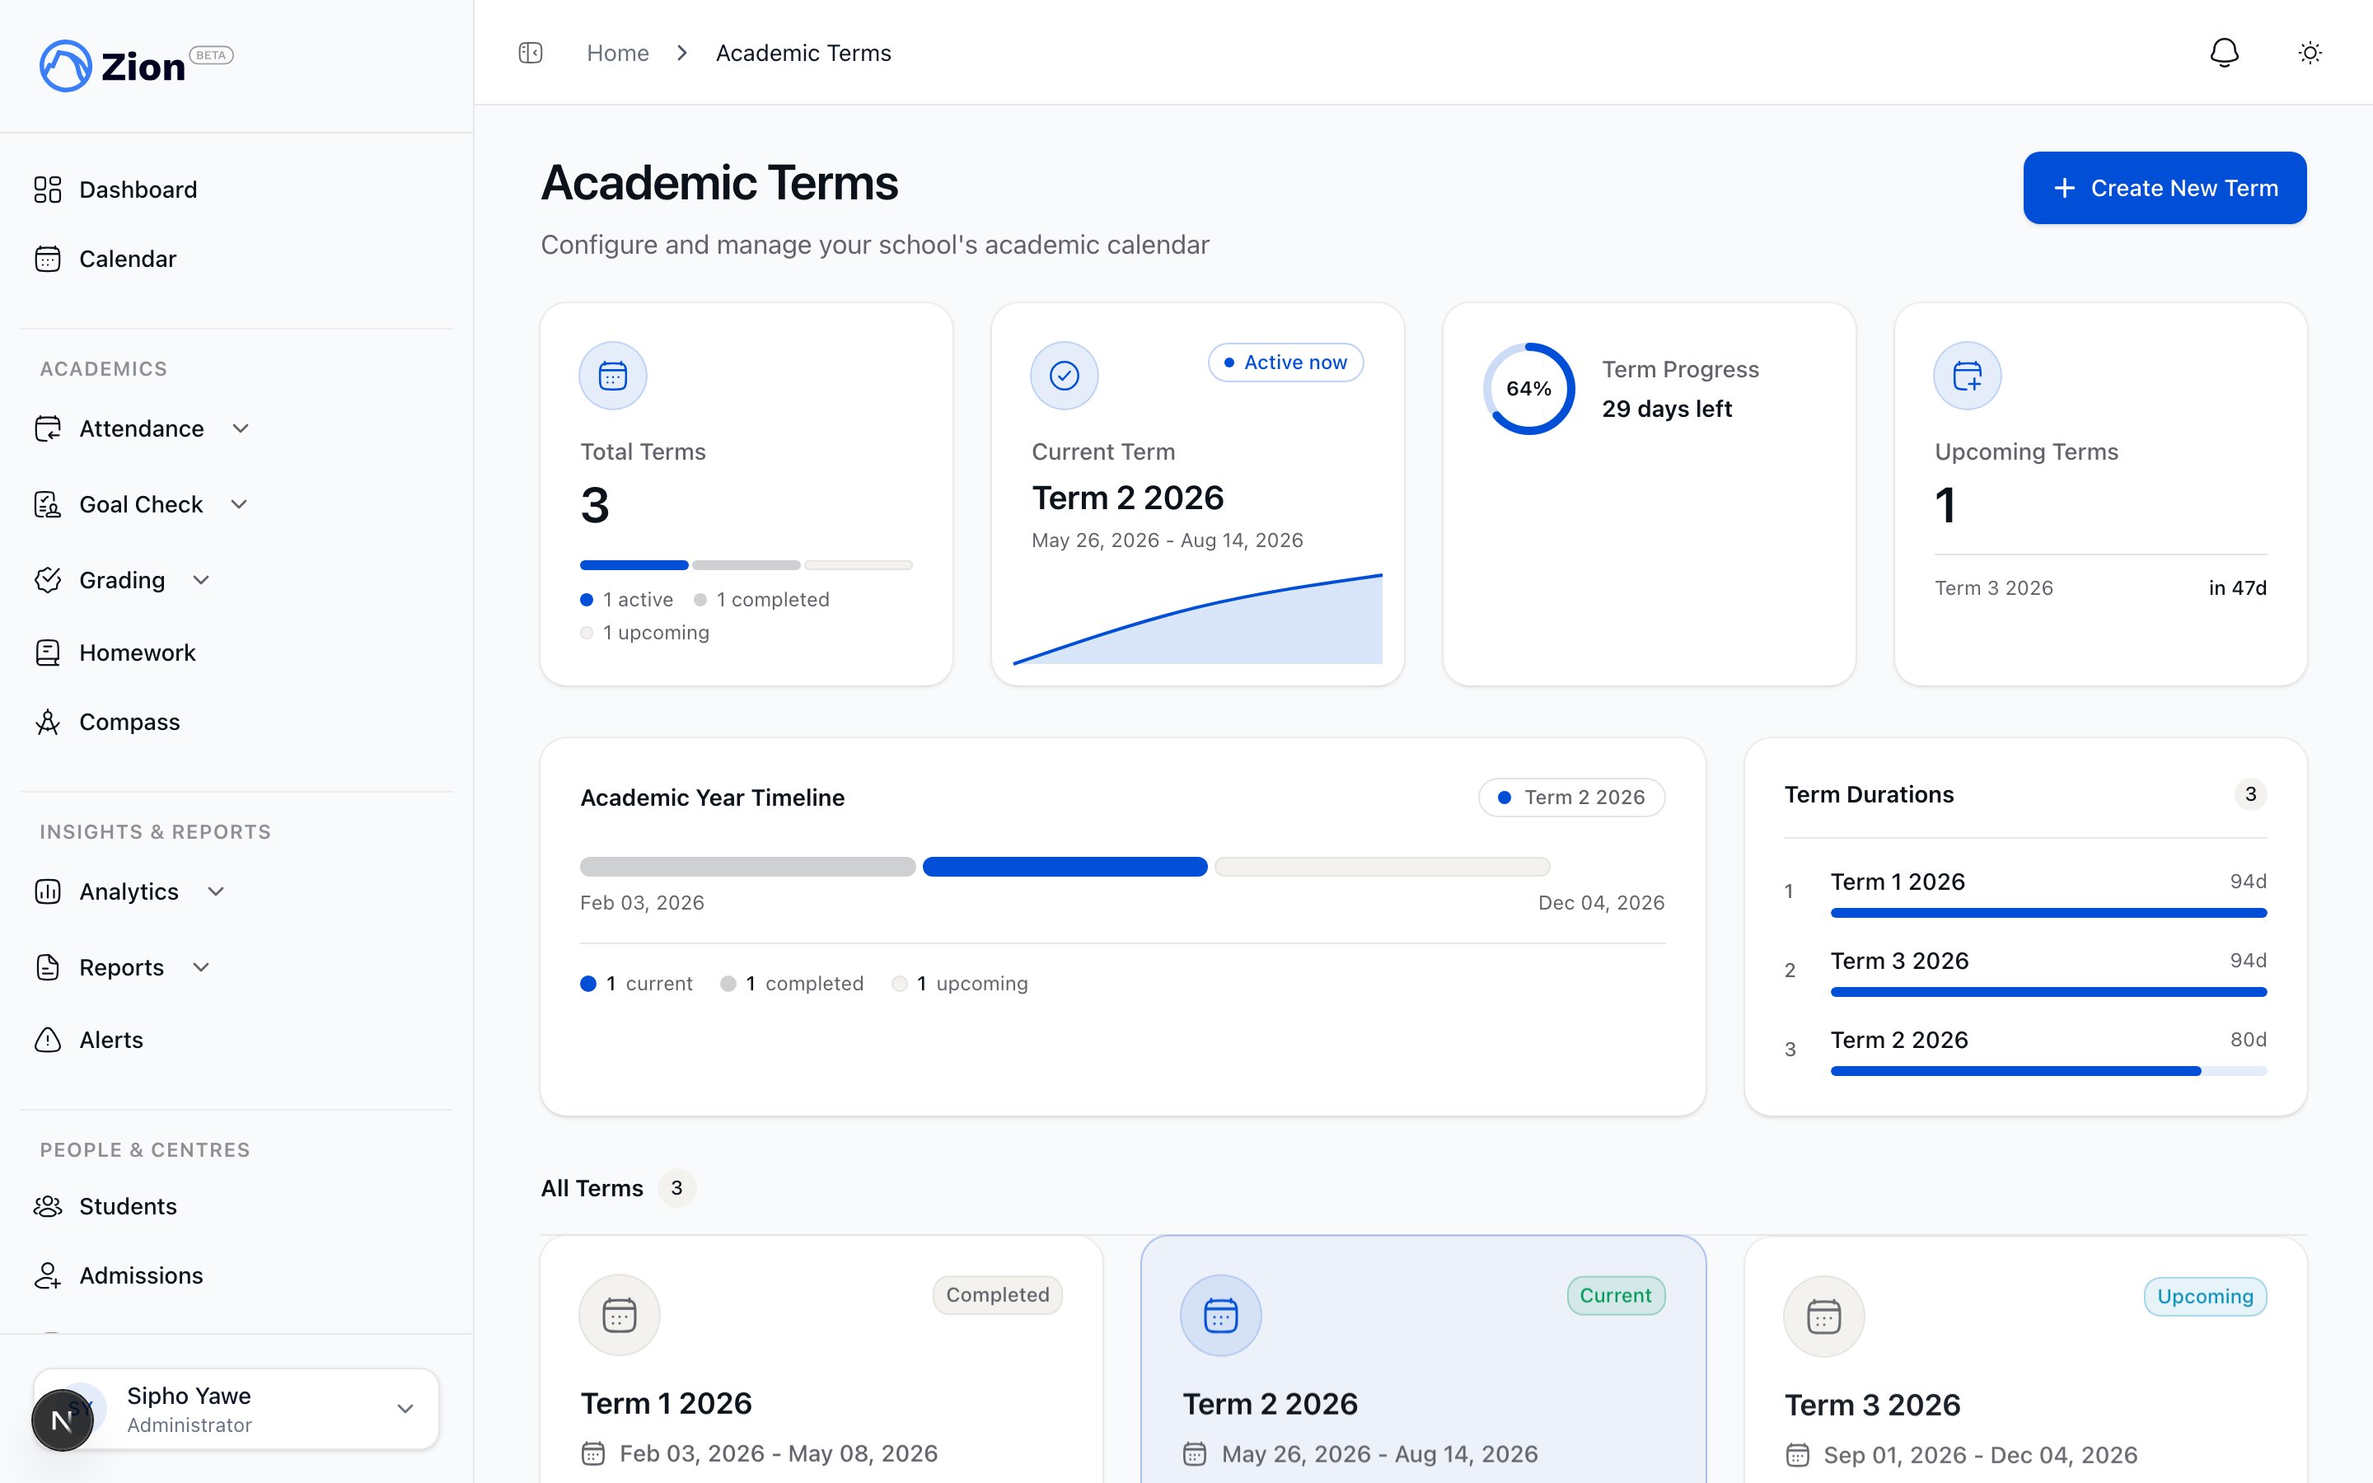
Task: Click the Dashboard grid icon
Action: pyautogui.click(x=47, y=189)
